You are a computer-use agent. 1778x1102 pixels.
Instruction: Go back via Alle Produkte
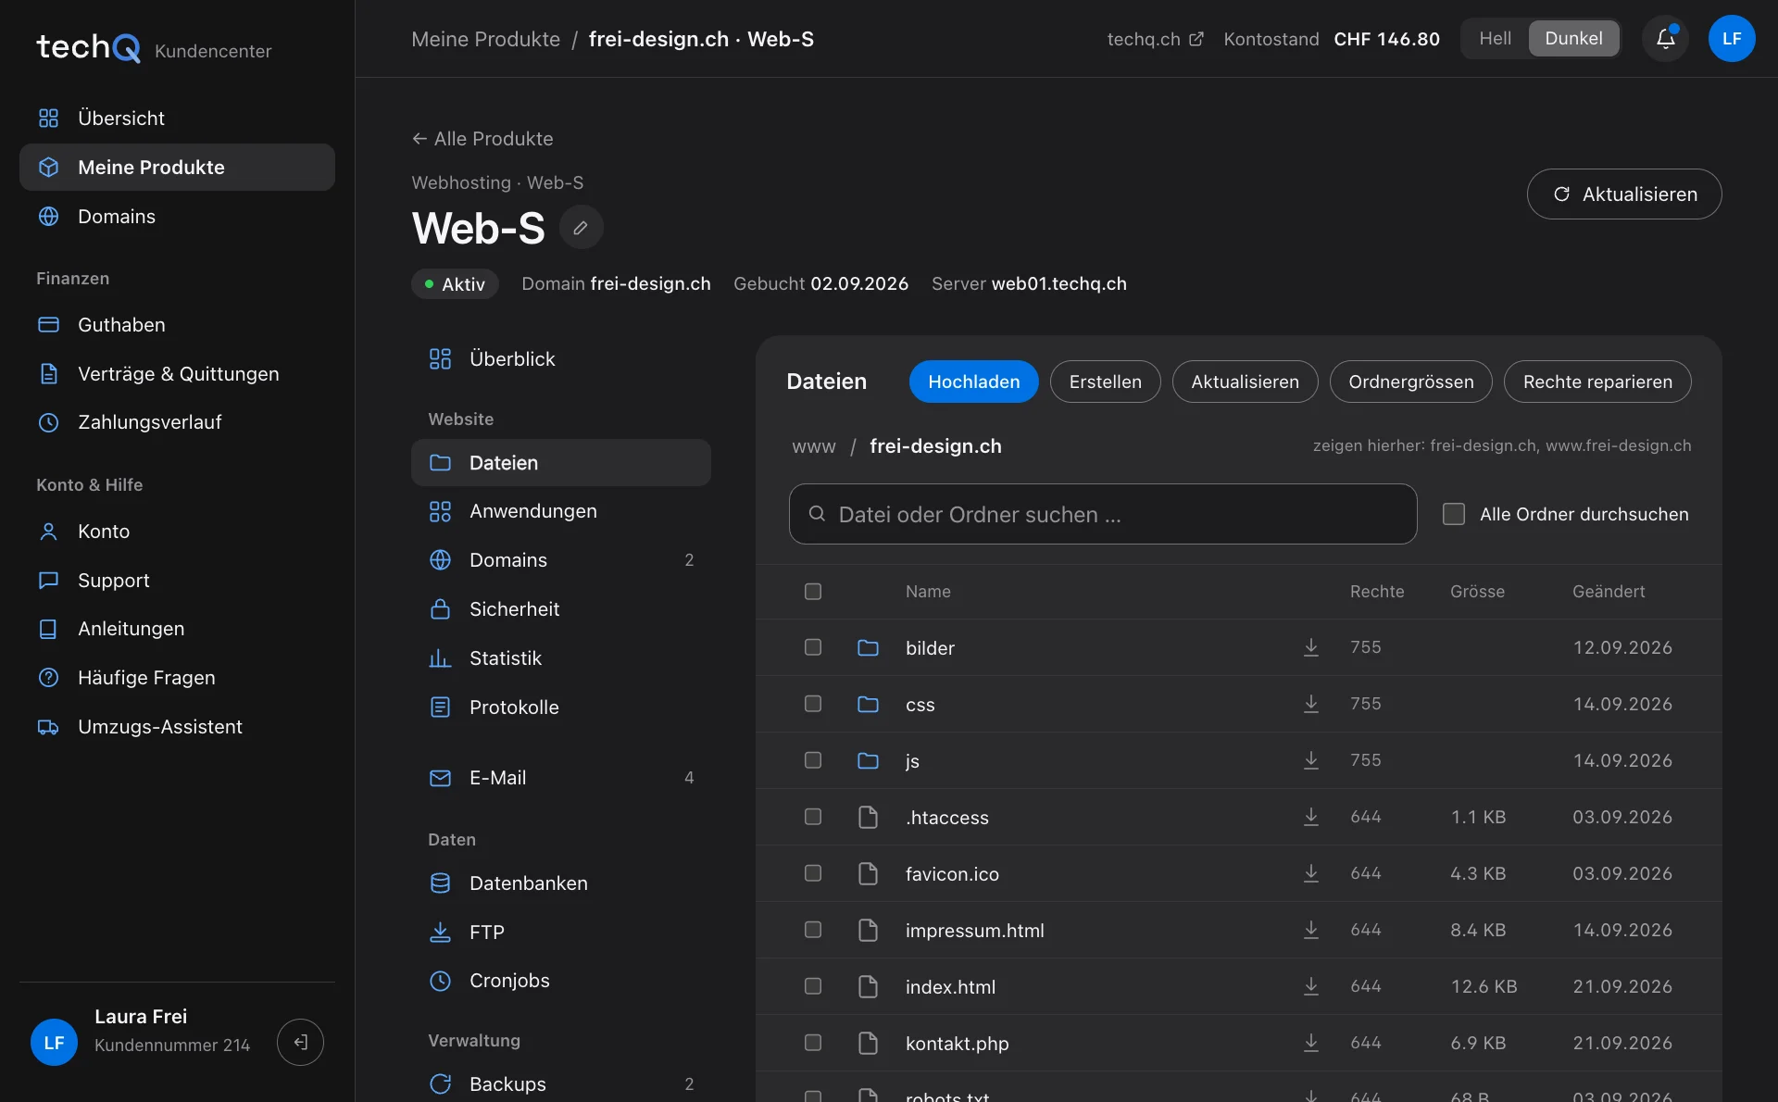tap(482, 139)
